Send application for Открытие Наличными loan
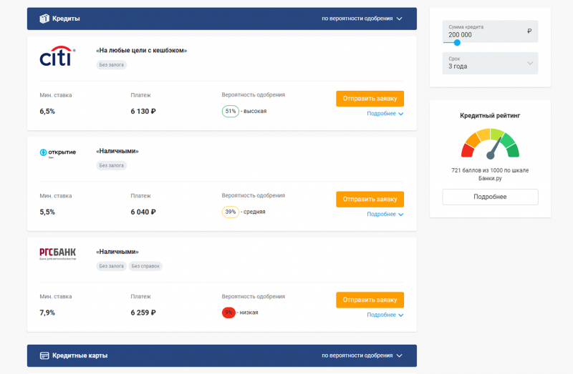 pyautogui.click(x=370, y=199)
